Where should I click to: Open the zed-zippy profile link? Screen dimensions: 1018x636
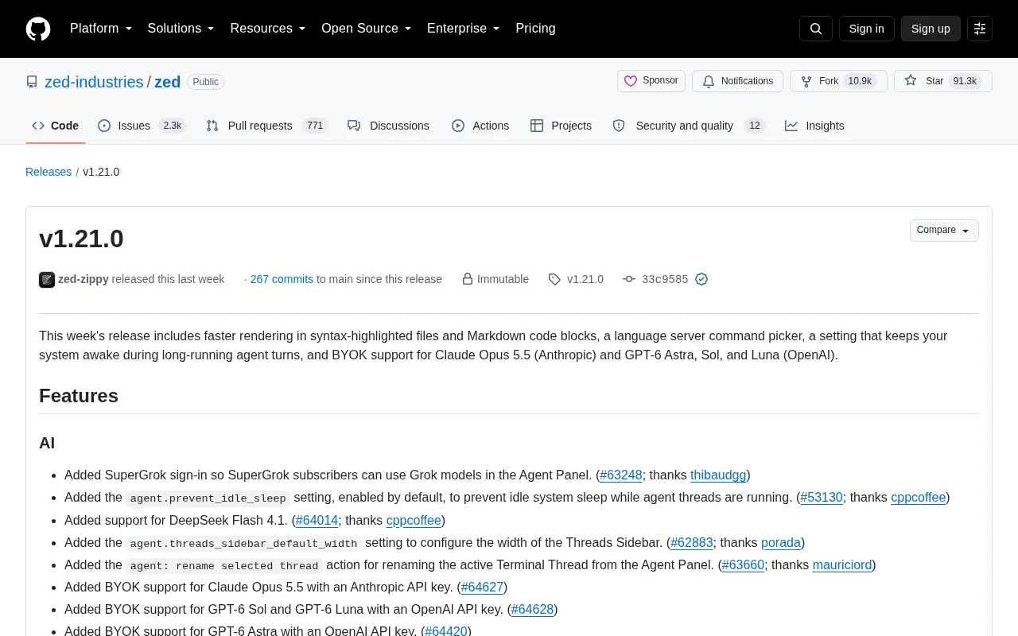[84, 279]
